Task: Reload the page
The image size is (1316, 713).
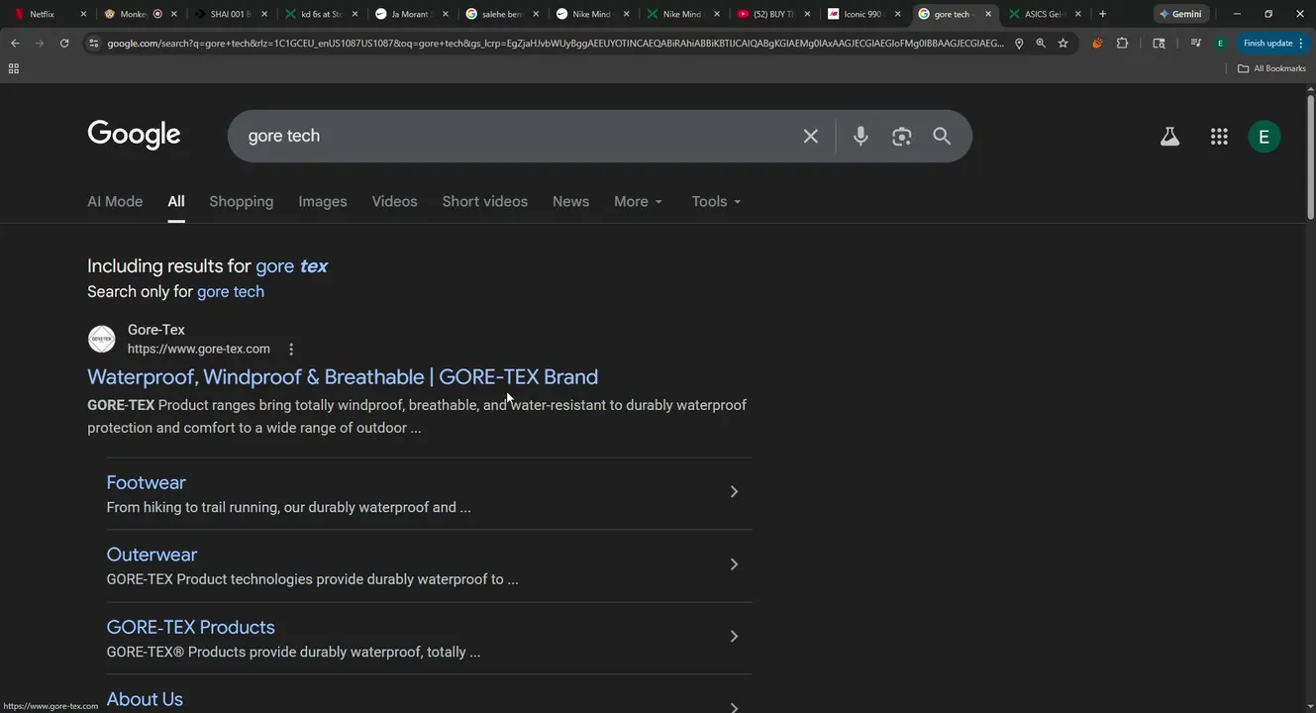Action: coord(64,44)
